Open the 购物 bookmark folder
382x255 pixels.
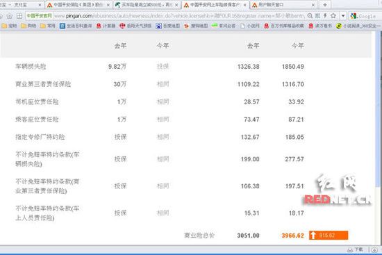point(28,26)
